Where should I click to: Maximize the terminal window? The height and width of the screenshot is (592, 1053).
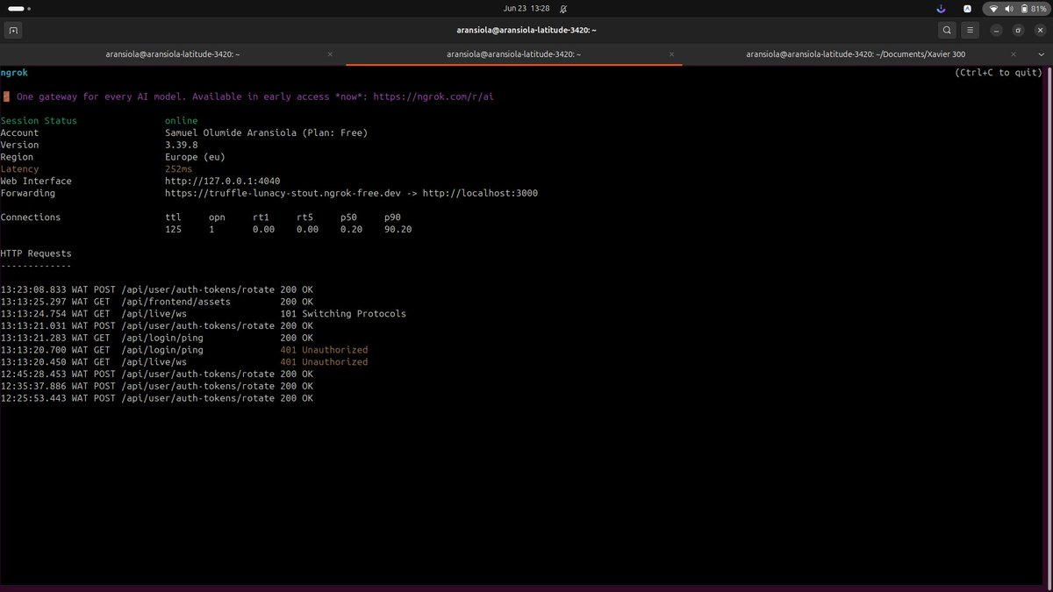pos(1018,30)
